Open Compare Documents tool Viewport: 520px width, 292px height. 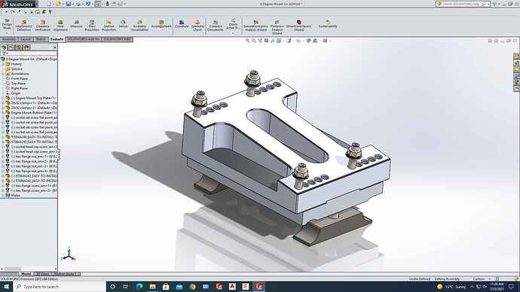click(216, 25)
